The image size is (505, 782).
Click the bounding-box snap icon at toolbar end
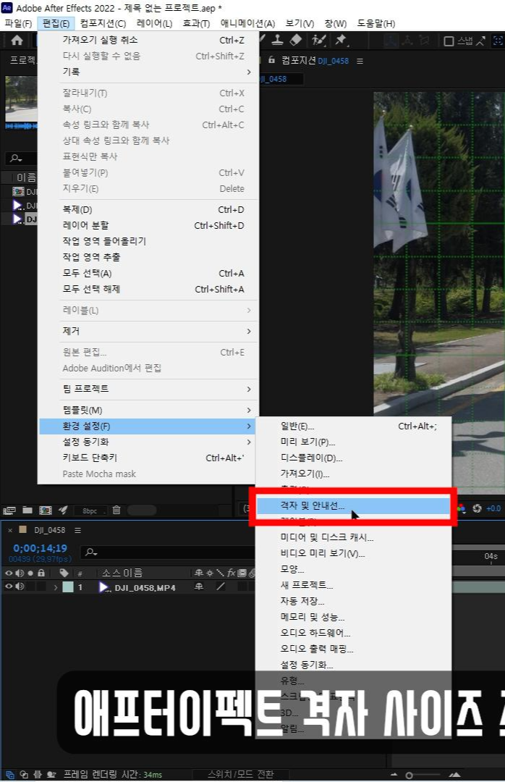(x=498, y=41)
